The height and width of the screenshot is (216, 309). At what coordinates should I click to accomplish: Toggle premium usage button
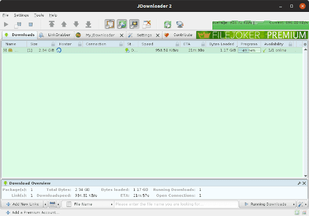pos(134,24)
